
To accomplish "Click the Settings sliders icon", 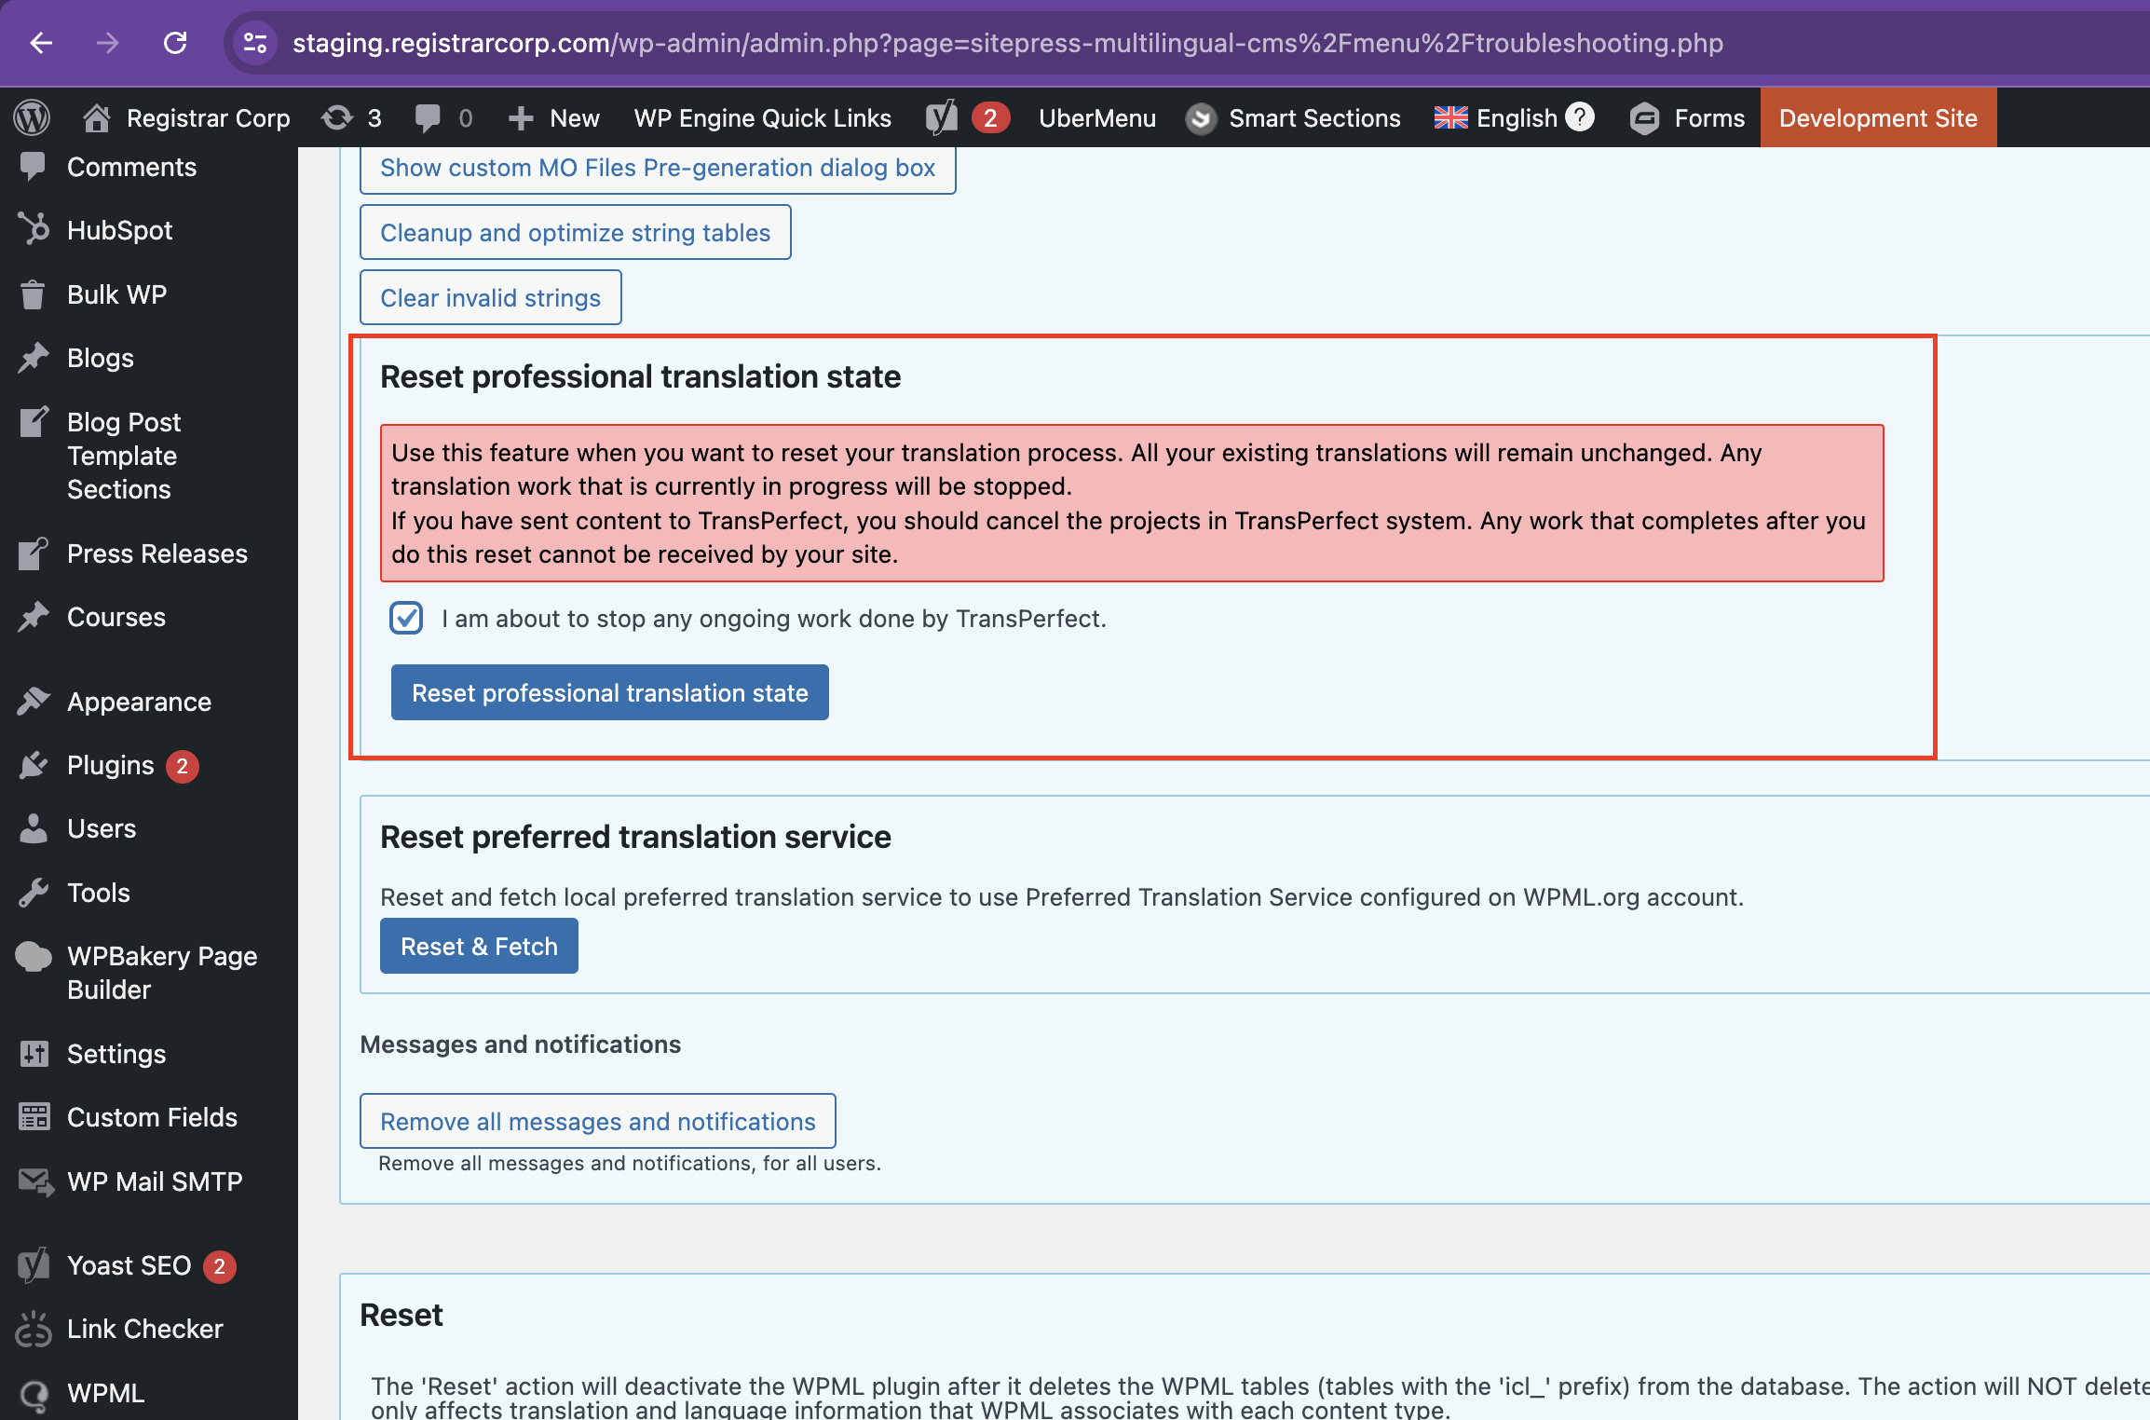I will pos(34,1054).
